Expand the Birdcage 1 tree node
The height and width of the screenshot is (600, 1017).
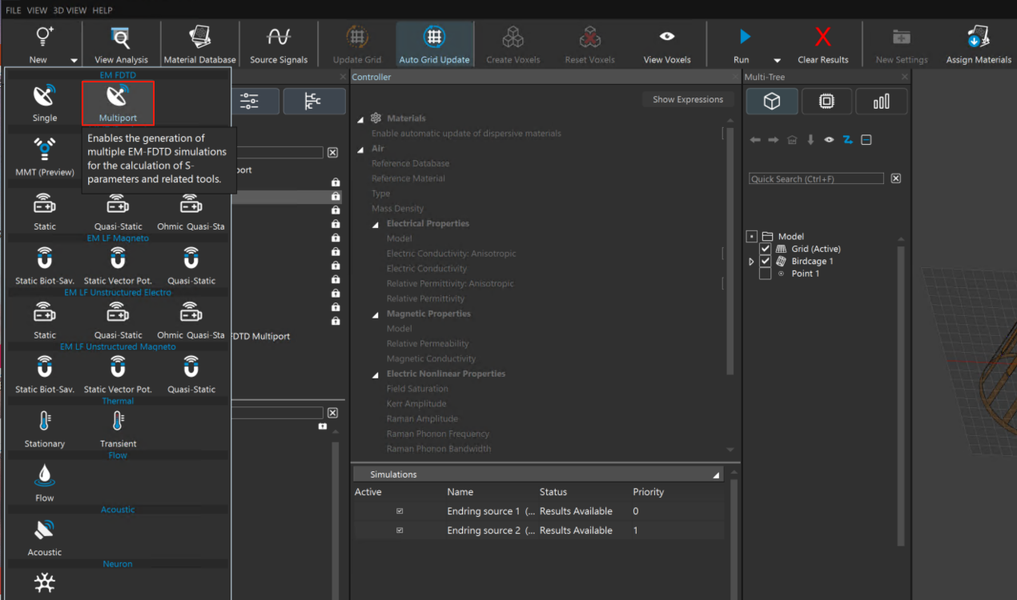(x=751, y=262)
